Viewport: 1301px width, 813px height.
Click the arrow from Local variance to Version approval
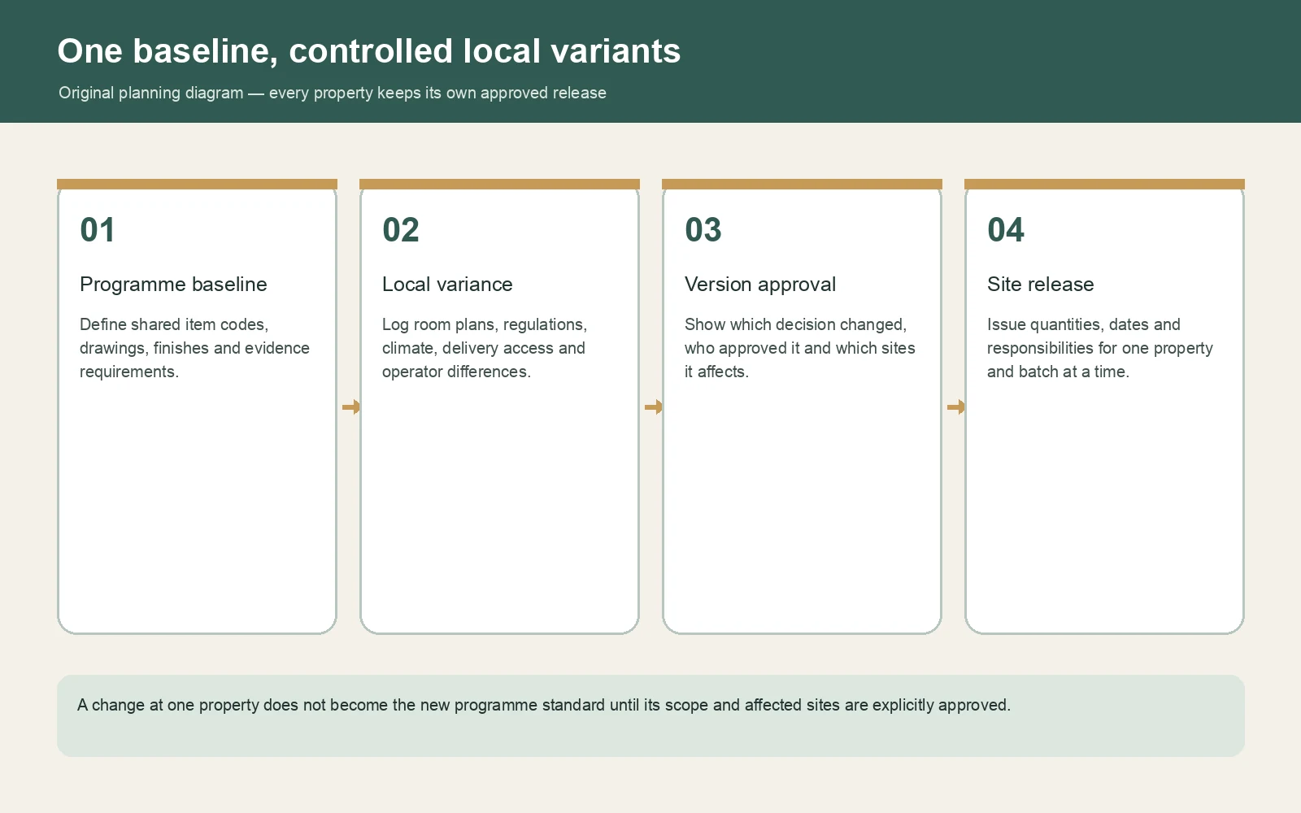pyautogui.click(x=654, y=406)
